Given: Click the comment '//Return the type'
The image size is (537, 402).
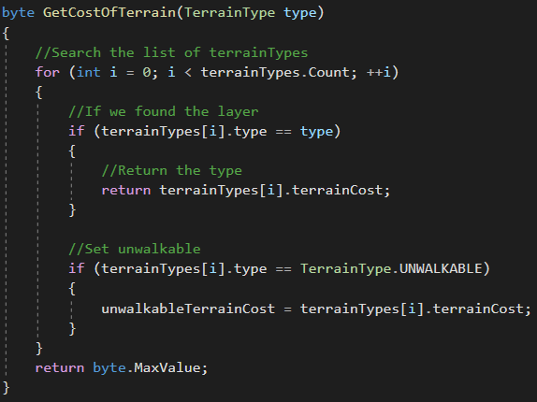Looking at the screenshot, I should point(172,170).
